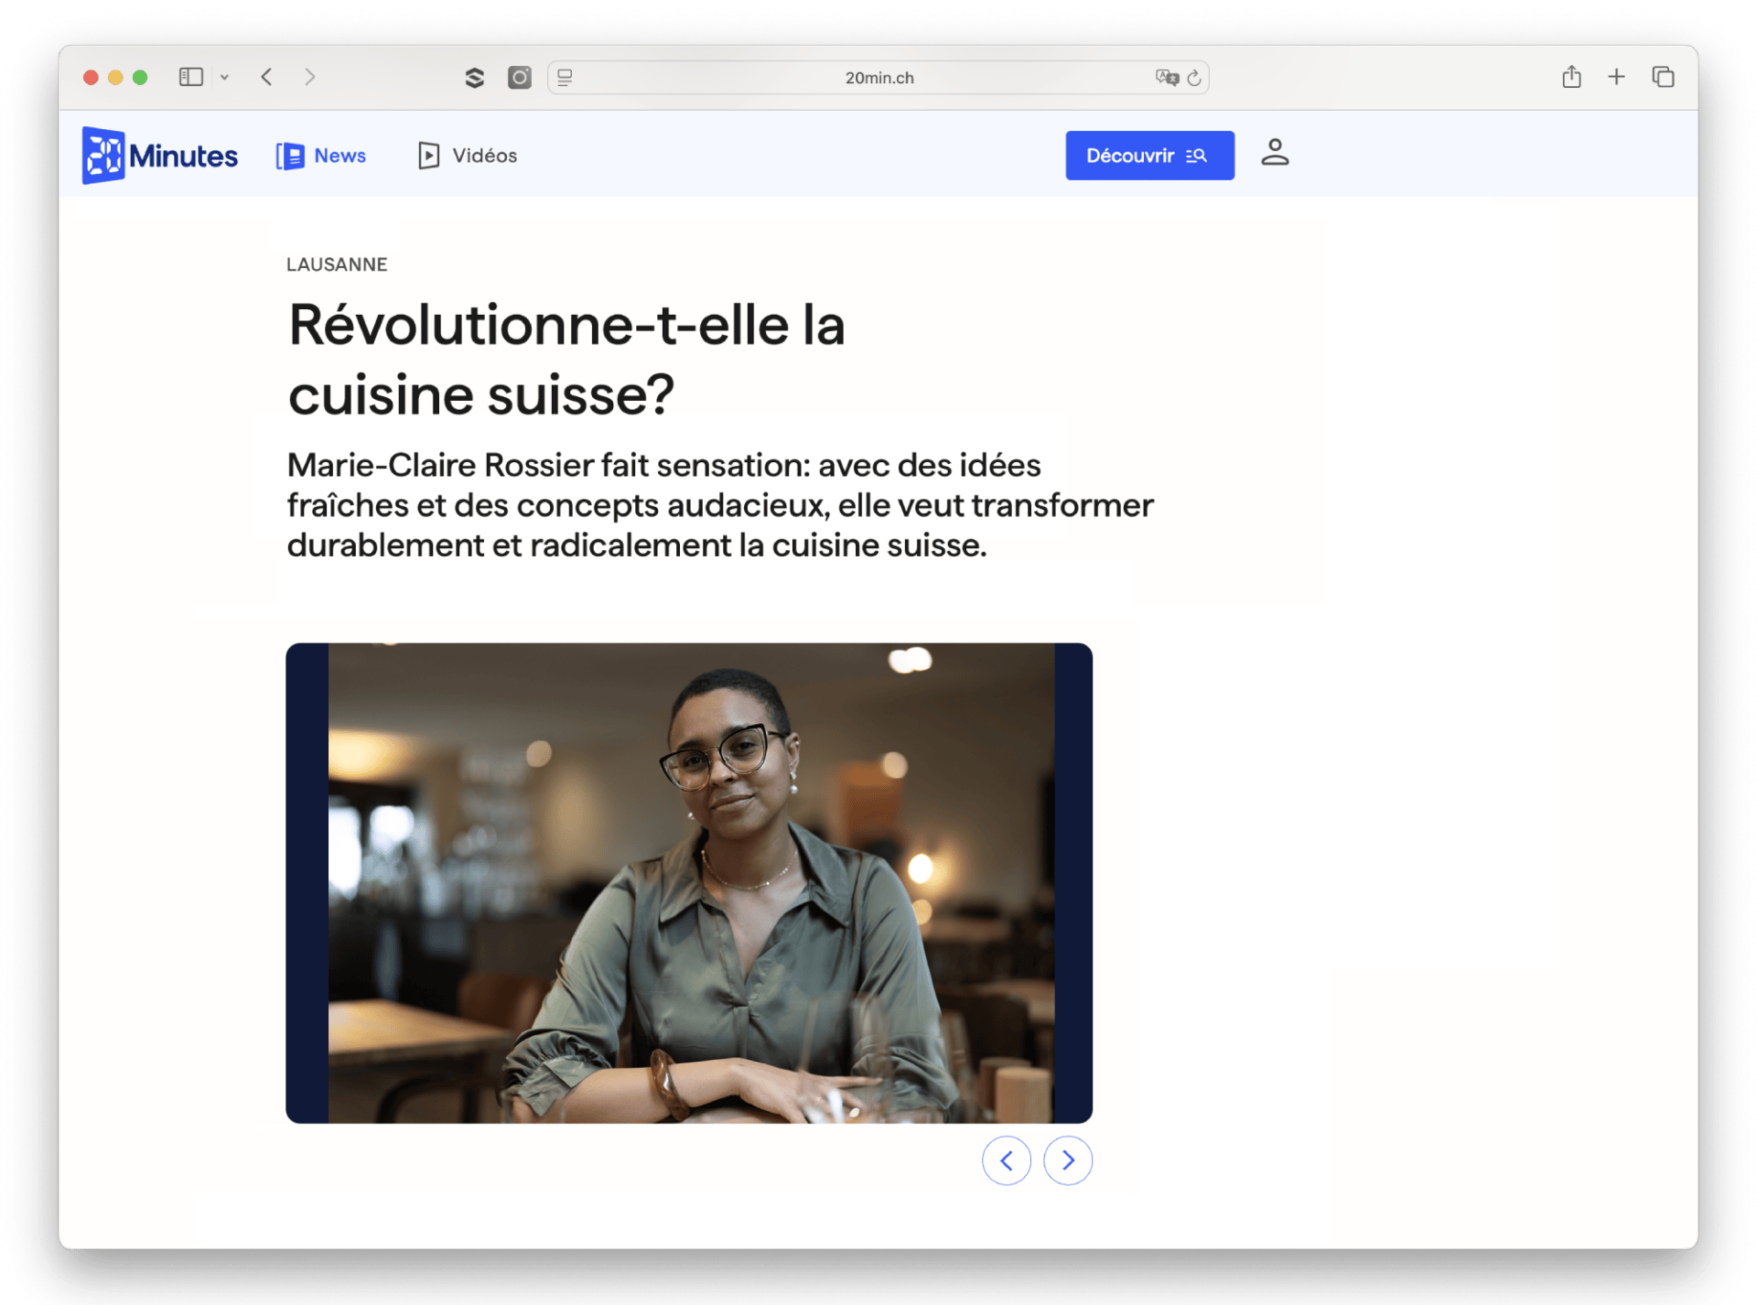Screen dimensions: 1757x1305
Task: Toggle Reader view in the address bar
Action: [565, 78]
